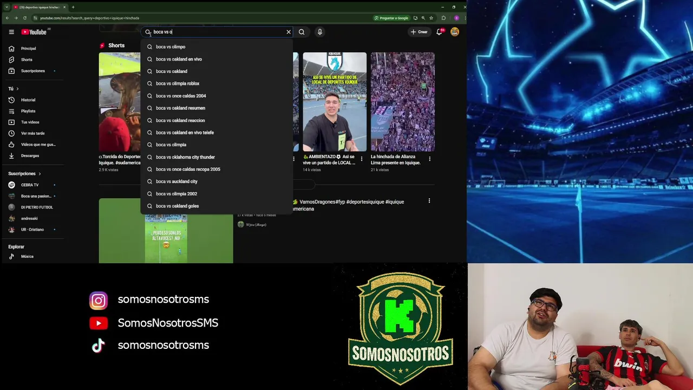
Task: Open 'Ver más tarde' in sidebar
Action: [31, 133]
